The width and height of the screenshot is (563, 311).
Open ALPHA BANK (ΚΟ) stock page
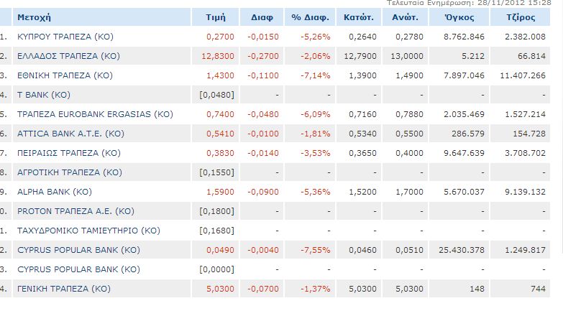pos(55,192)
